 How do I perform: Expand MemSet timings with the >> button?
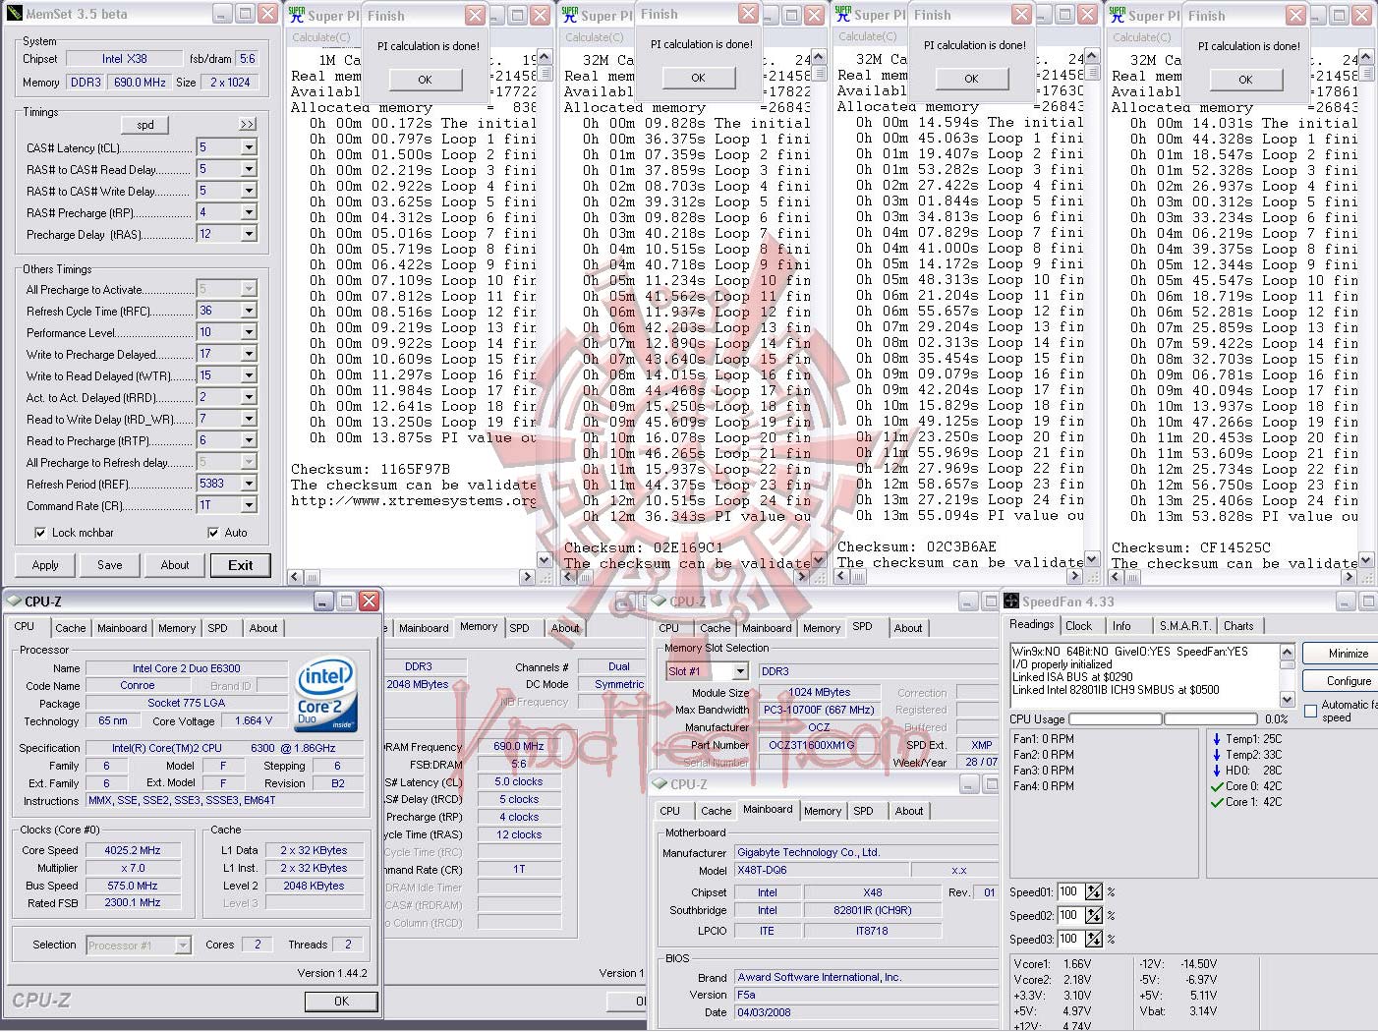coord(247,125)
